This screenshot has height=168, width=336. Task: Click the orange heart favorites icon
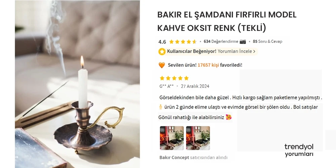pos(162,65)
